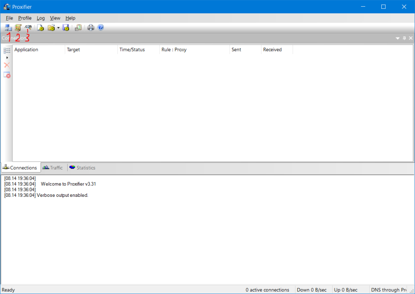Sort by Time/Status column header
415x294 pixels.
click(x=139, y=49)
